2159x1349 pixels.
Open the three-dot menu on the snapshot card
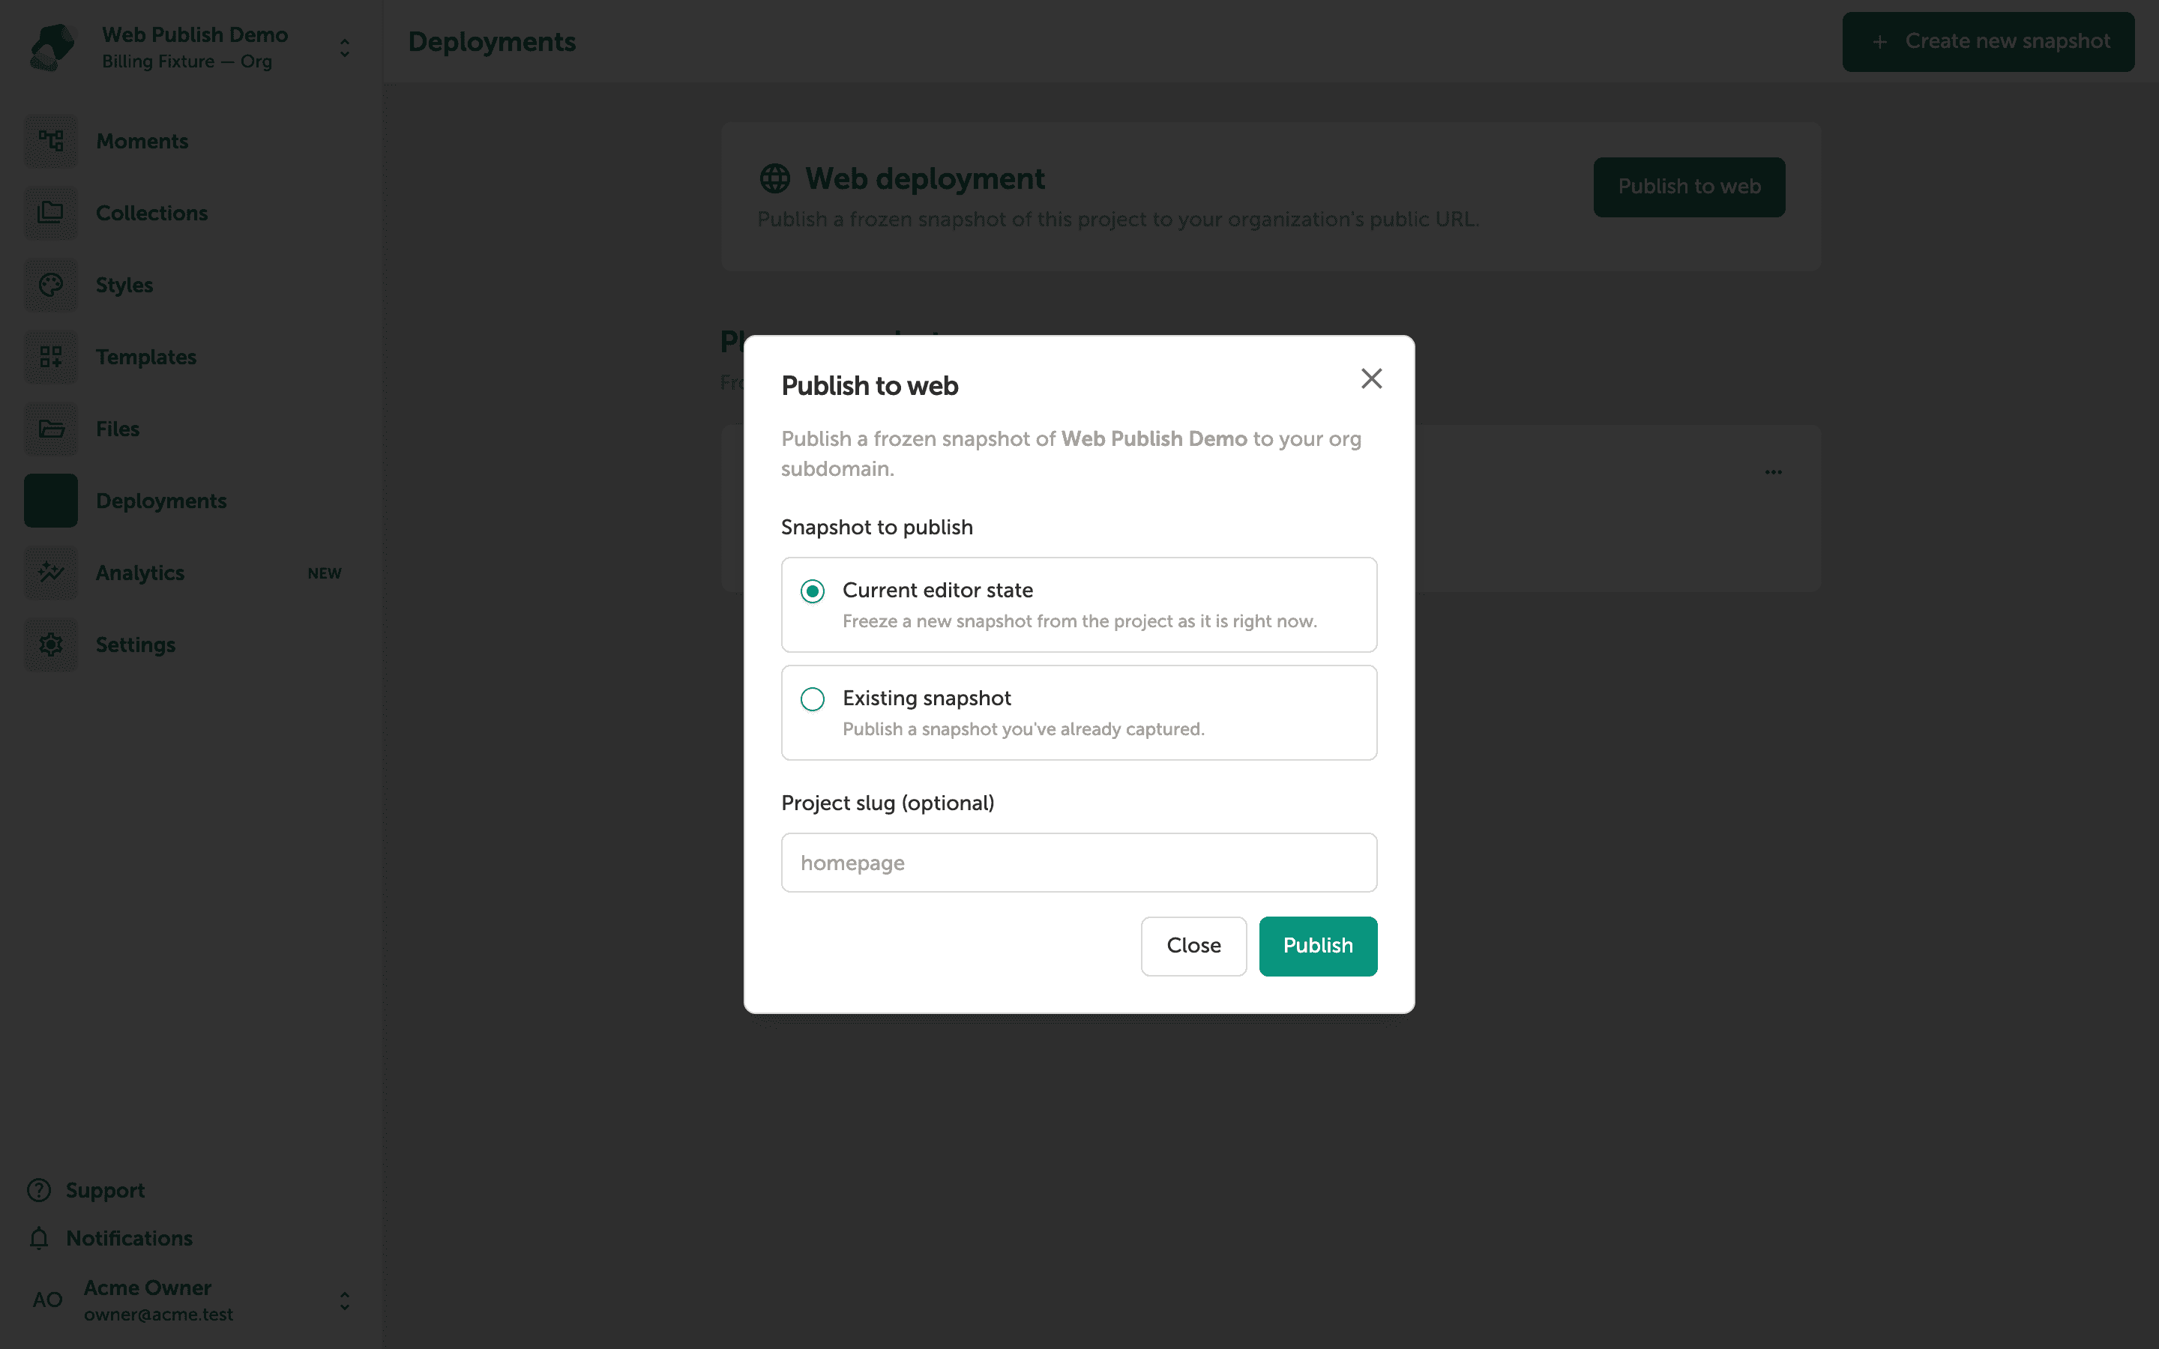(x=1773, y=472)
